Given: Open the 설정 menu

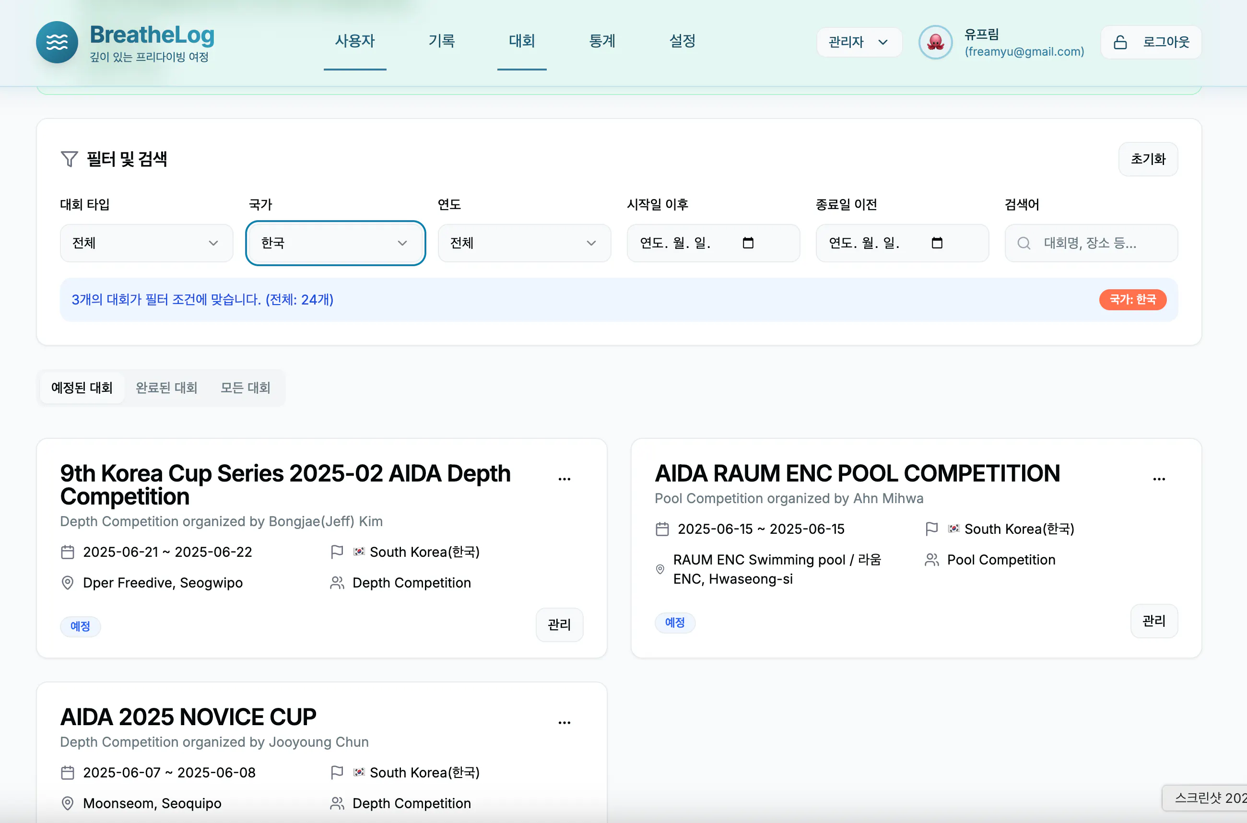Looking at the screenshot, I should coord(682,41).
